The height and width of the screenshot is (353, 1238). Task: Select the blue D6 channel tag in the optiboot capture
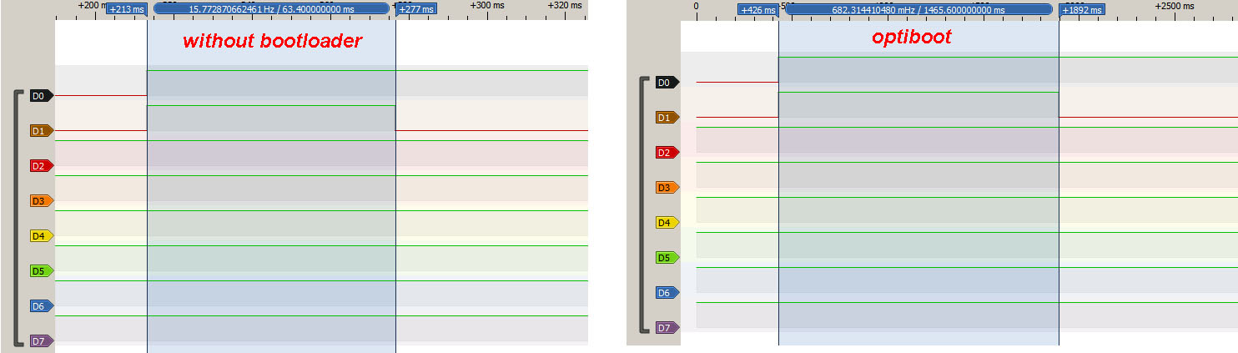pyautogui.click(x=666, y=293)
